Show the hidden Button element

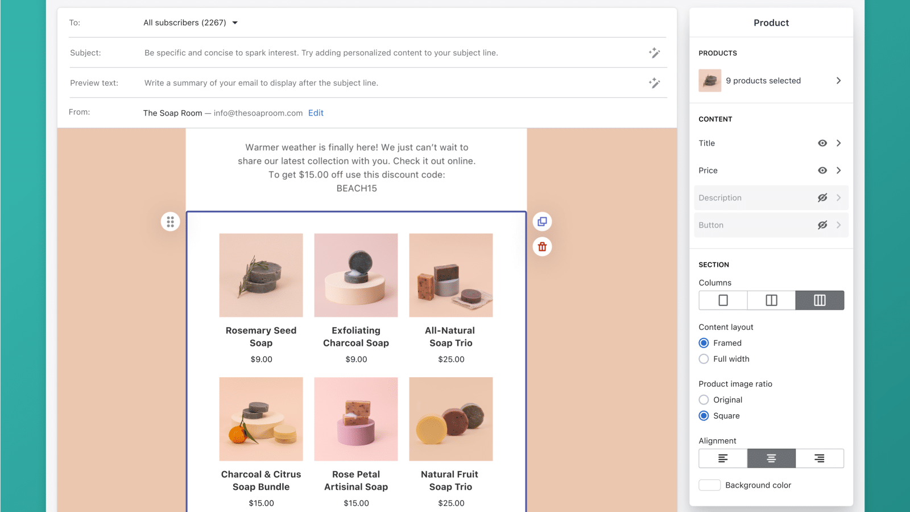coord(822,225)
